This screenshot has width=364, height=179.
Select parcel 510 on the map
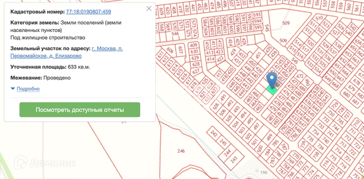pyautogui.click(x=319, y=18)
